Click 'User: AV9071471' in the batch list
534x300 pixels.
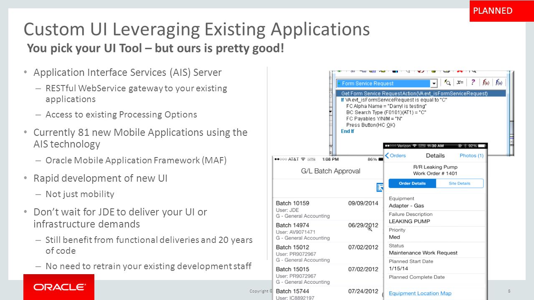click(296, 232)
